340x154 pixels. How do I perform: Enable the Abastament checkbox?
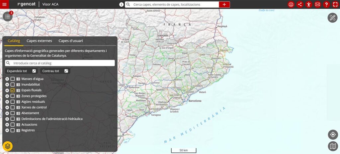[13, 113]
